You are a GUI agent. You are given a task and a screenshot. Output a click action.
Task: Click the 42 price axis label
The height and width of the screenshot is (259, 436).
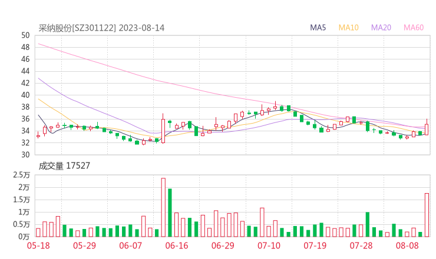tap(25, 83)
